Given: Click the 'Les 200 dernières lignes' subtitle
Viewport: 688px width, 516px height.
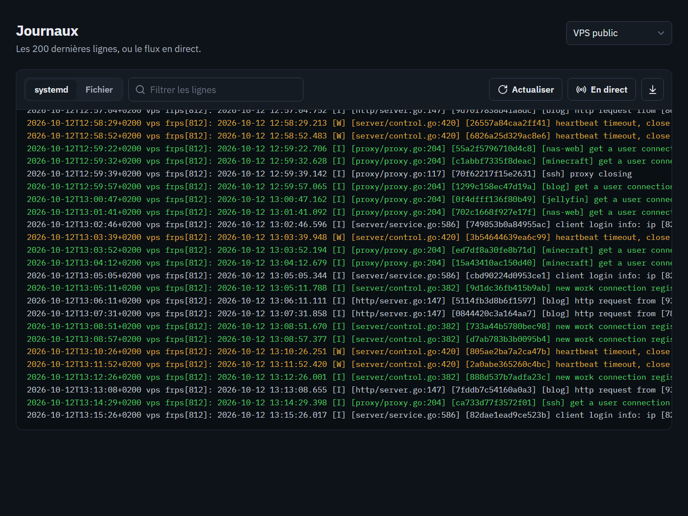Looking at the screenshot, I should (x=108, y=49).
